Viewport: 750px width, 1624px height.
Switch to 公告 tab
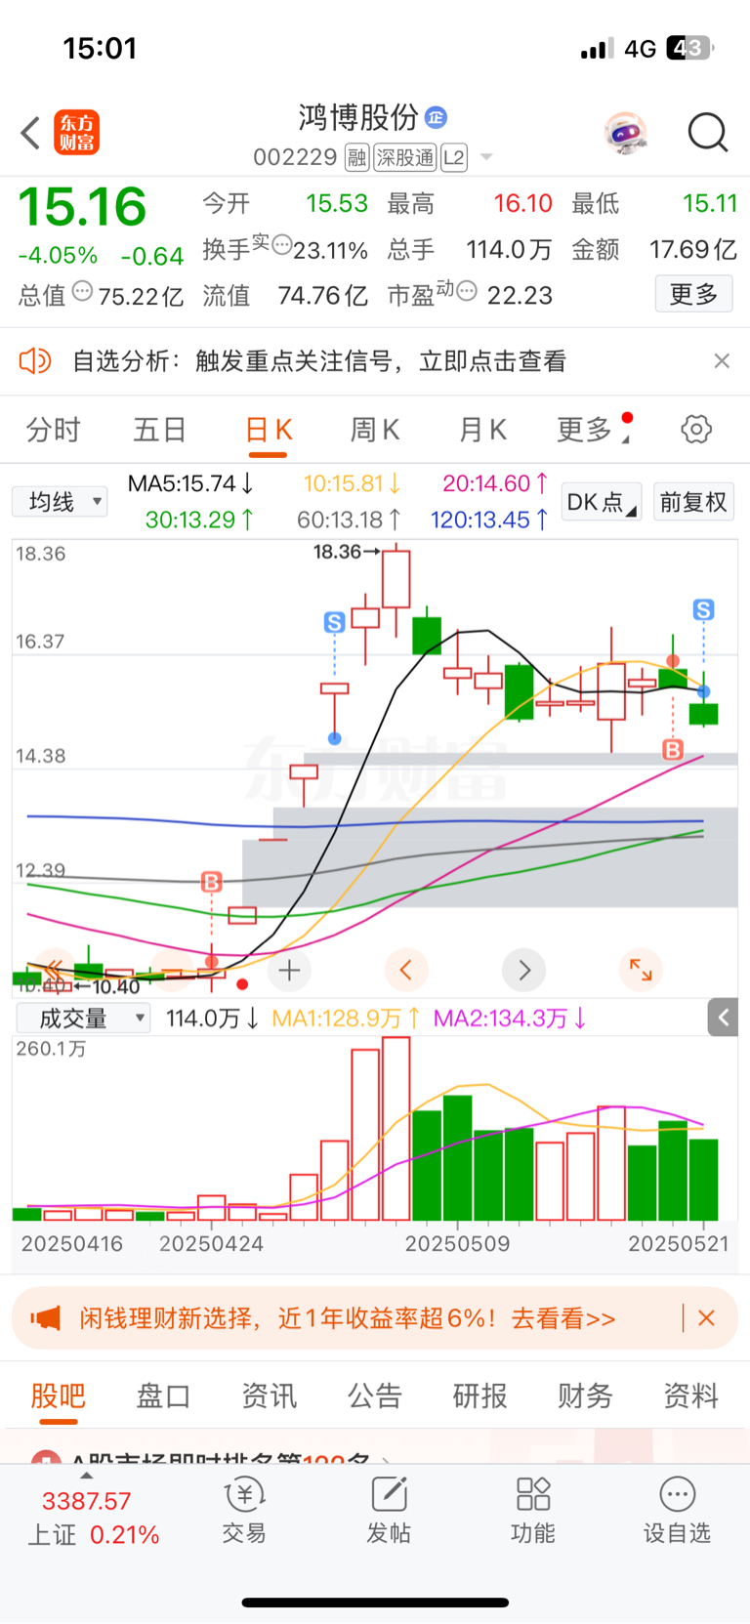coord(374,1395)
